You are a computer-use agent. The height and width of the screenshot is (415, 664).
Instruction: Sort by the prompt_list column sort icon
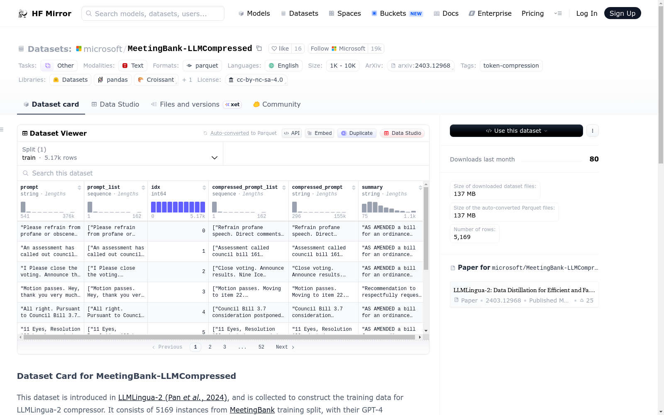(x=143, y=188)
